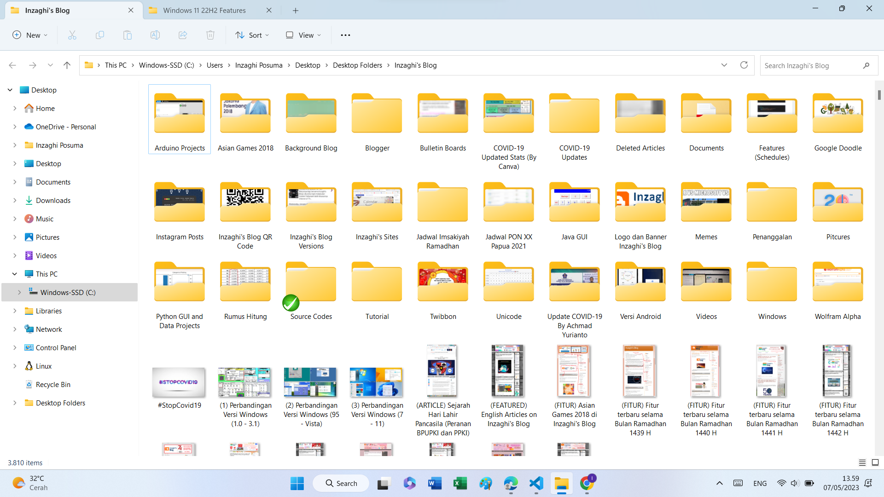Expand address bar history dropdown
Viewport: 884px width, 497px height.
[724, 65]
